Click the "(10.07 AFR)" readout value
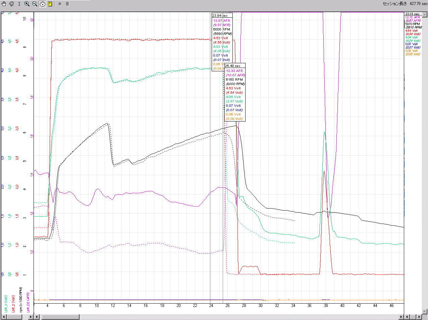This screenshot has width=428, height=320. tap(235, 75)
